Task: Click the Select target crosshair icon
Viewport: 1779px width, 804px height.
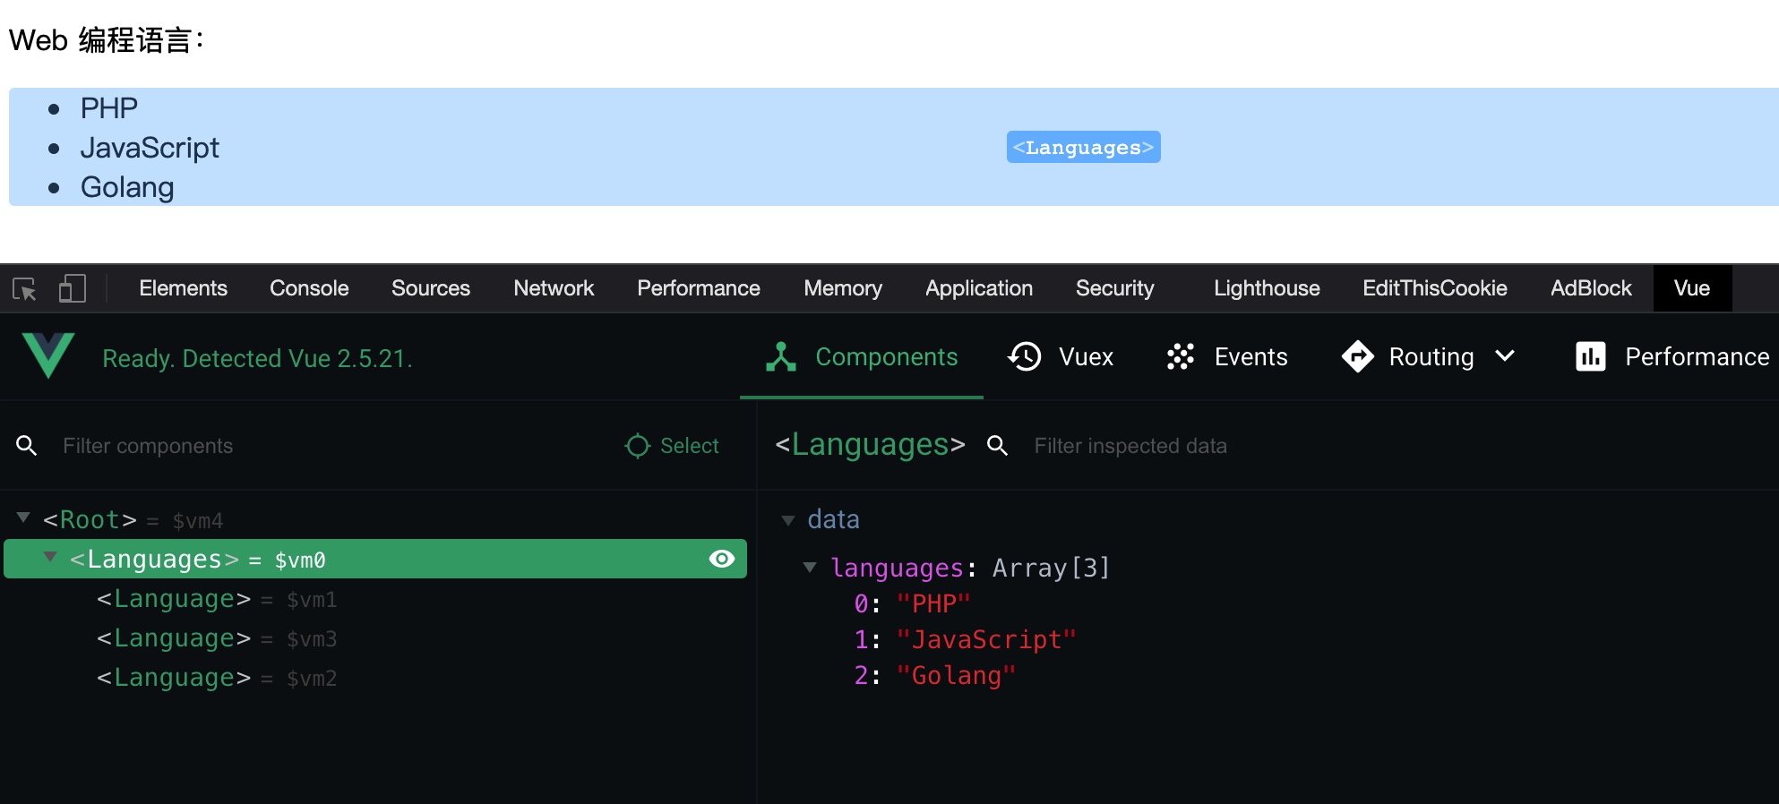Action: coord(637,445)
